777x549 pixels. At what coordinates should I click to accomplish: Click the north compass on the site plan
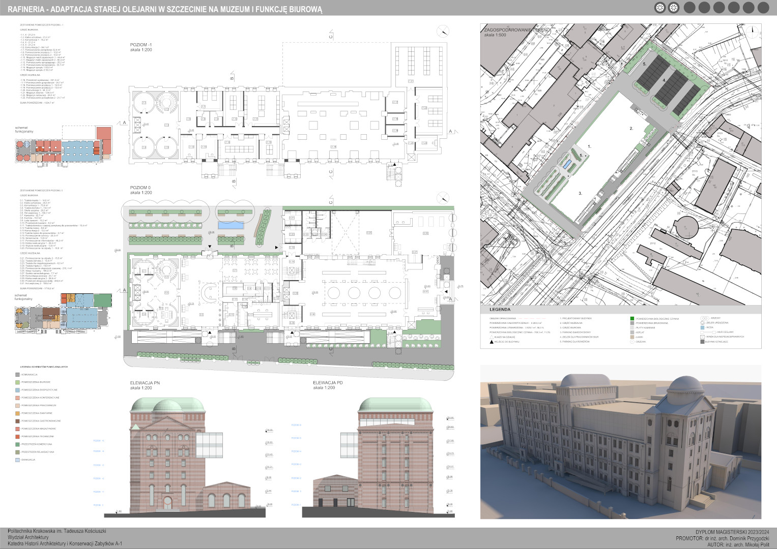coord(752,31)
